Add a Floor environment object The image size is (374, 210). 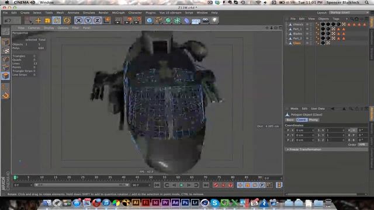(196, 21)
